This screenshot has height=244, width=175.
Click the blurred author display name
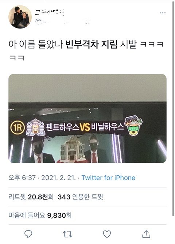tap(50, 12)
